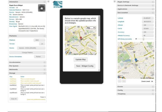Expand the Accelerometer panel
Viewport: 162px width, 112px height.
[x=45, y=62]
